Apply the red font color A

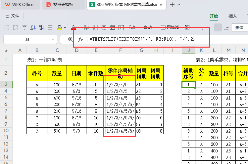(74, 27)
